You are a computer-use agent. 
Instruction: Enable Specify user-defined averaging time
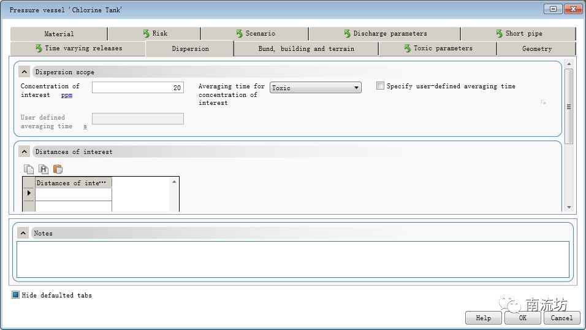point(380,86)
